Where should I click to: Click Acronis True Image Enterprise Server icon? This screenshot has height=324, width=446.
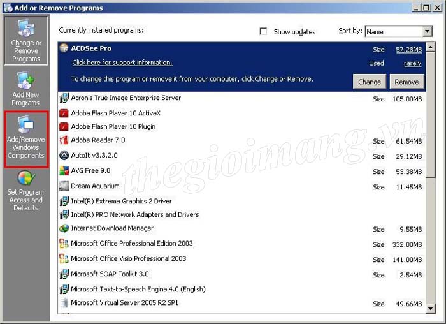[64, 98]
